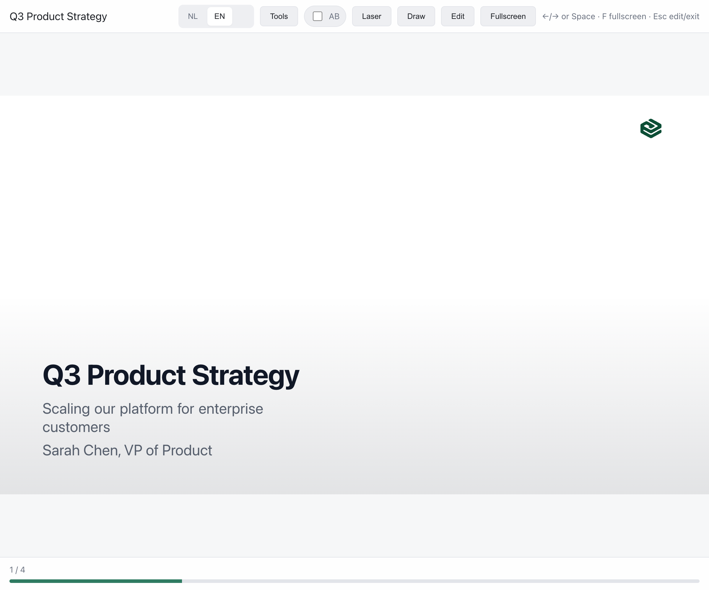Select the slide heading Q3 Product Strategy

pyautogui.click(x=171, y=375)
